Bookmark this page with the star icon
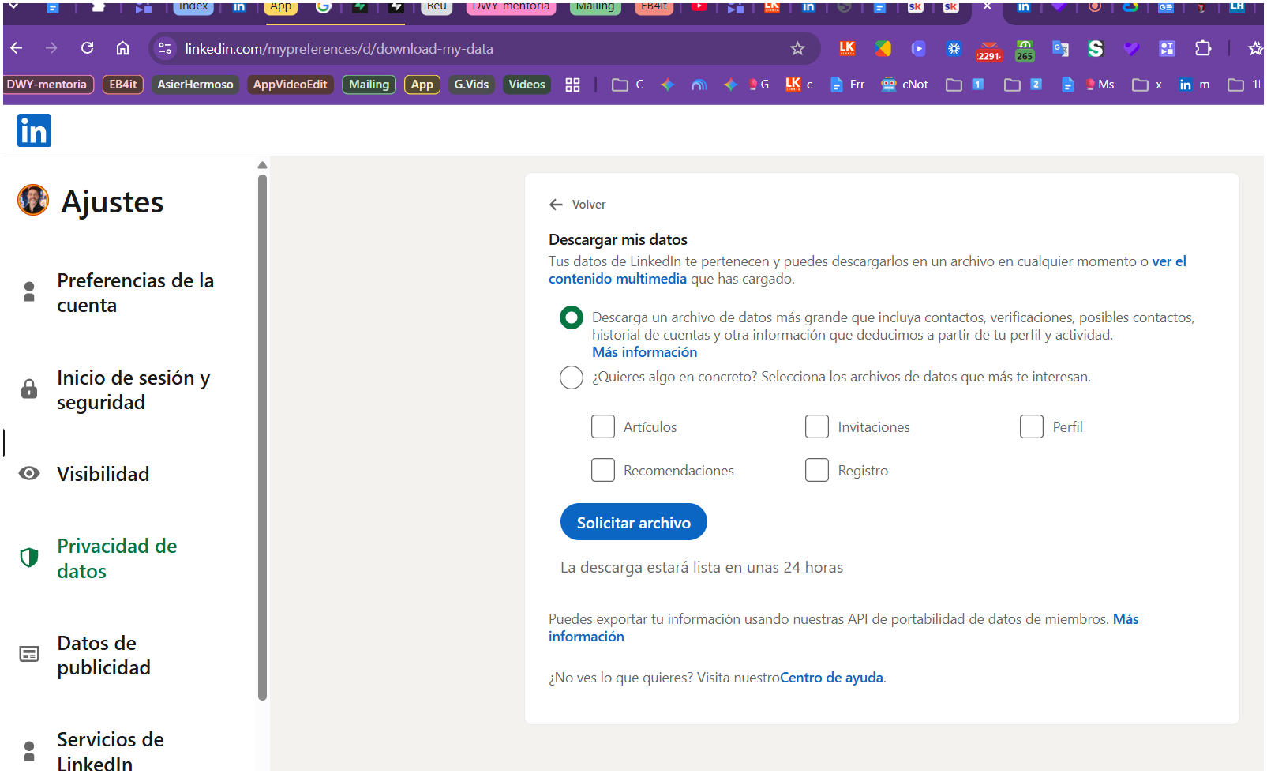 (797, 48)
